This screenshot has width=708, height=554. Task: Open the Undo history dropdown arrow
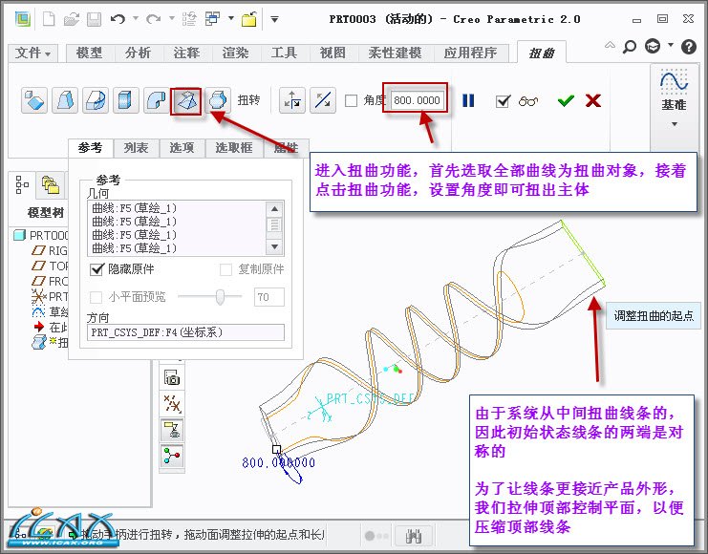coord(136,18)
